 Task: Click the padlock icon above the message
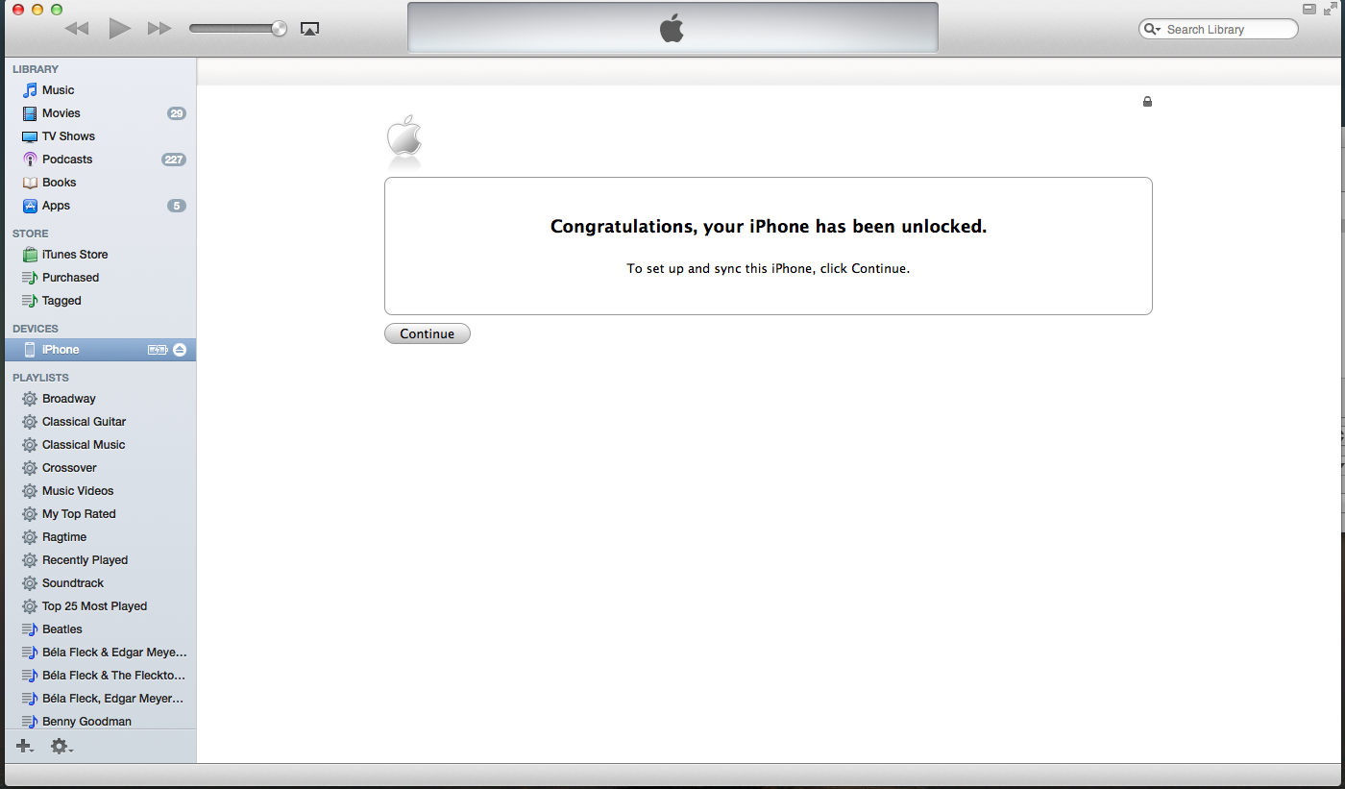[x=1147, y=101]
